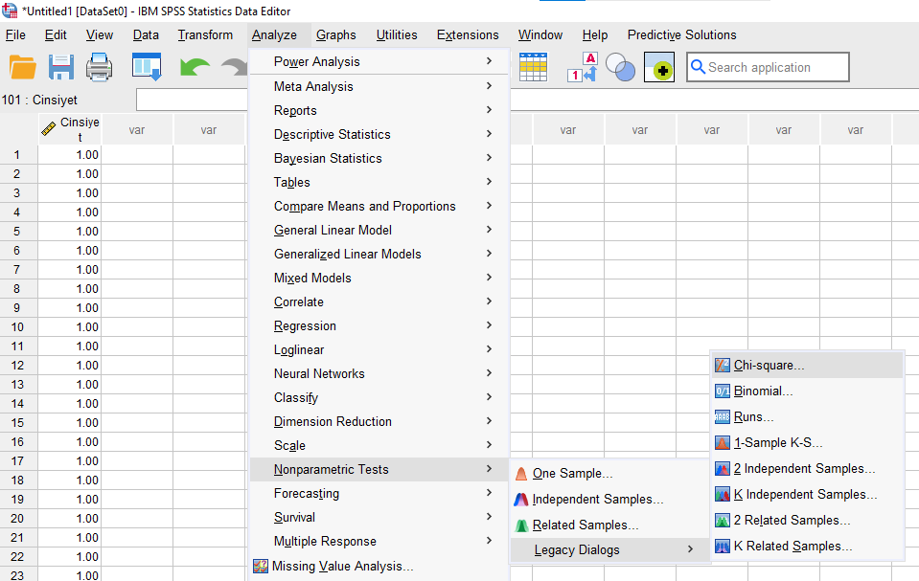
Task: Open the Runs test dialog
Action: [x=753, y=417]
